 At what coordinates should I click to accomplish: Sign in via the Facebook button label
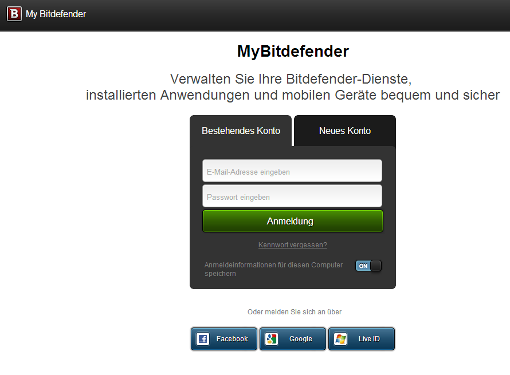point(232,339)
